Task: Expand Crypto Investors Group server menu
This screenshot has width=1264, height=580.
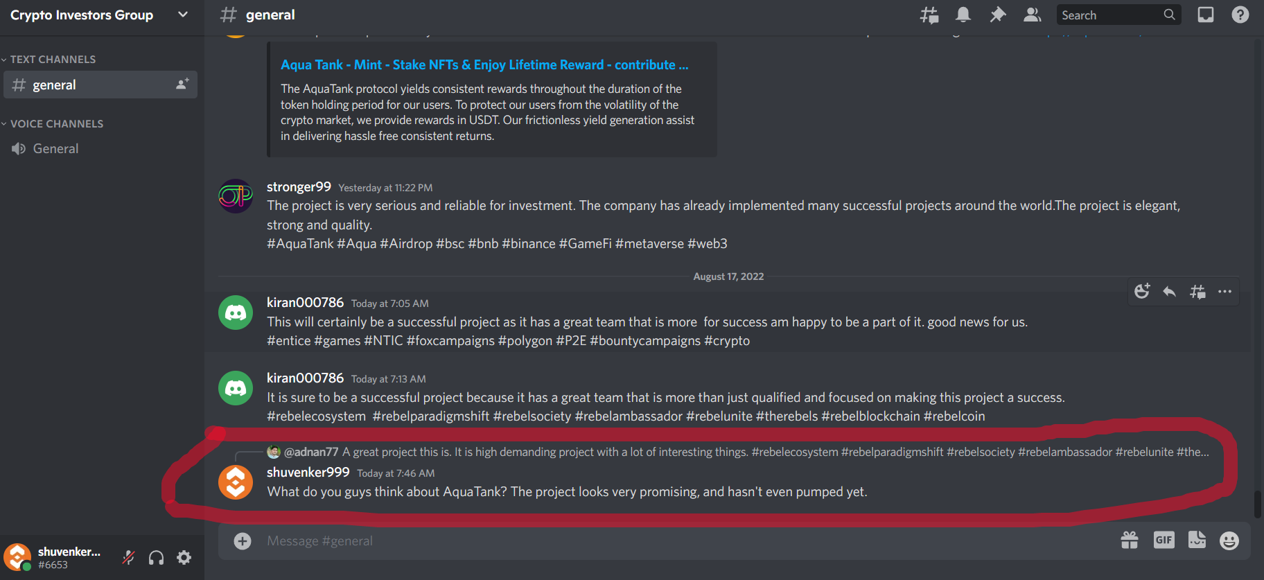Action: [102, 15]
